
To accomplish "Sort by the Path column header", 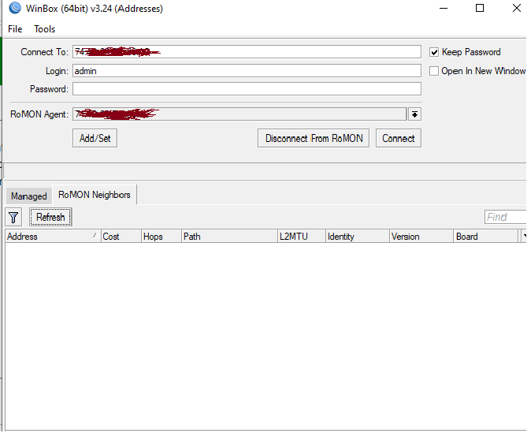I will [229, 237].
